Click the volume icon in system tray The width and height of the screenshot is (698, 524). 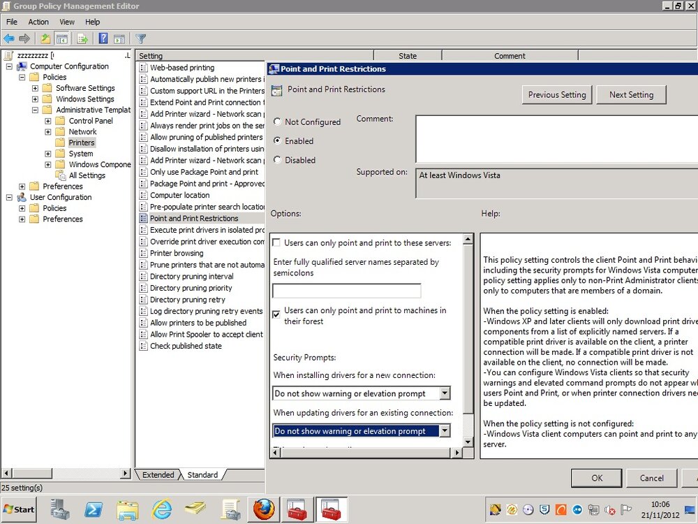coord(610,510)
